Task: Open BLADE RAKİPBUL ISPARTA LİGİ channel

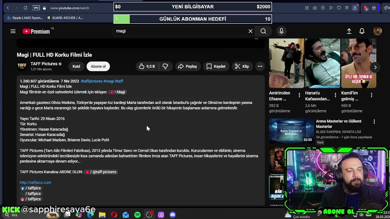Action: coord(338,132)
